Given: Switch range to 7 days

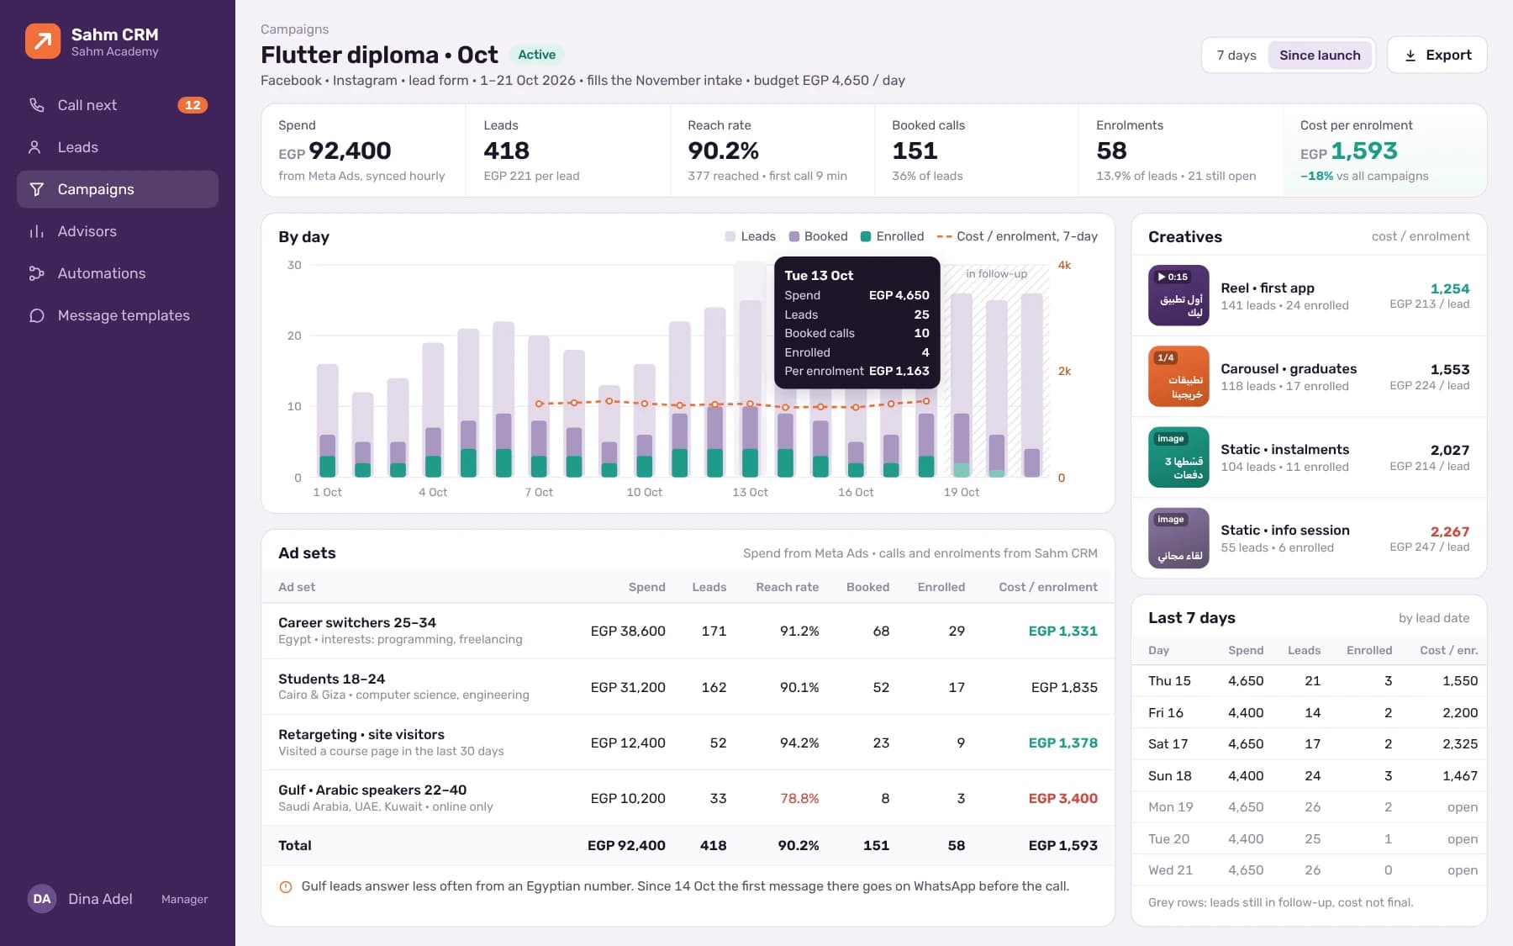Looking at the screenshot, I should tap(1236, 55).
